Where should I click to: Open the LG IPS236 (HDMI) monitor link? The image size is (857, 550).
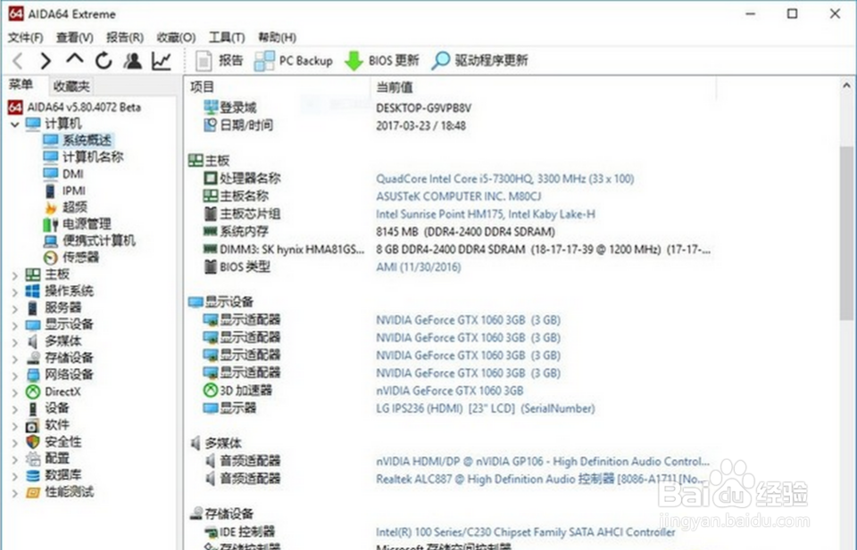[x=486, y=408]
